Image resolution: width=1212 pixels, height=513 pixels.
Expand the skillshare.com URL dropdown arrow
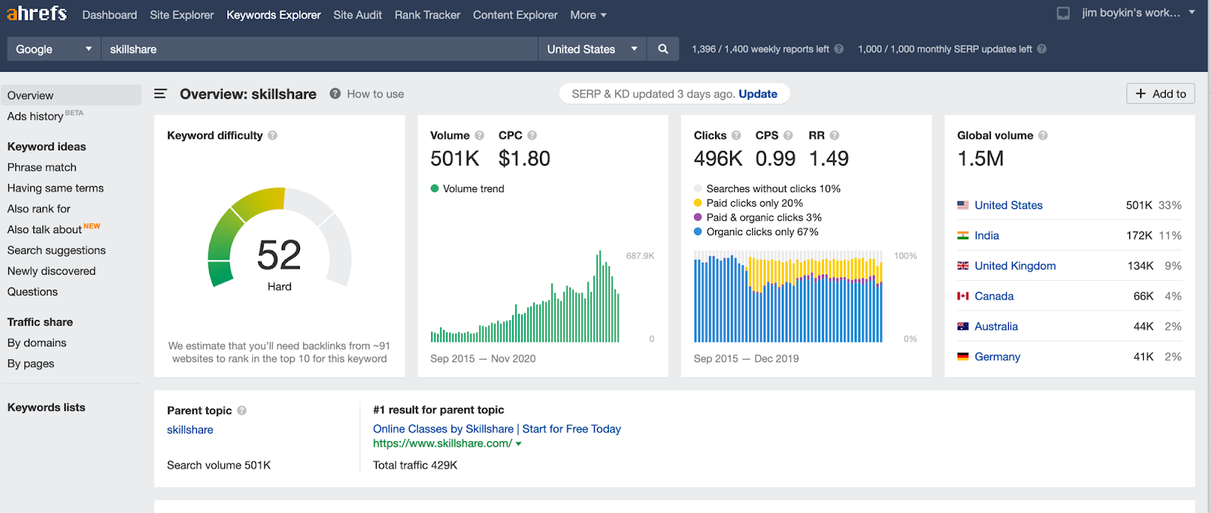519,444
